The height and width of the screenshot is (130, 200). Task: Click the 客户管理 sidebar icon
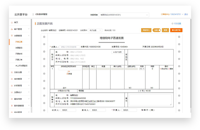tap(12, 29)
